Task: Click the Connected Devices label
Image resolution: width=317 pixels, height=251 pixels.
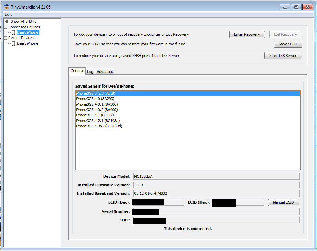Action: pos(24,27)
